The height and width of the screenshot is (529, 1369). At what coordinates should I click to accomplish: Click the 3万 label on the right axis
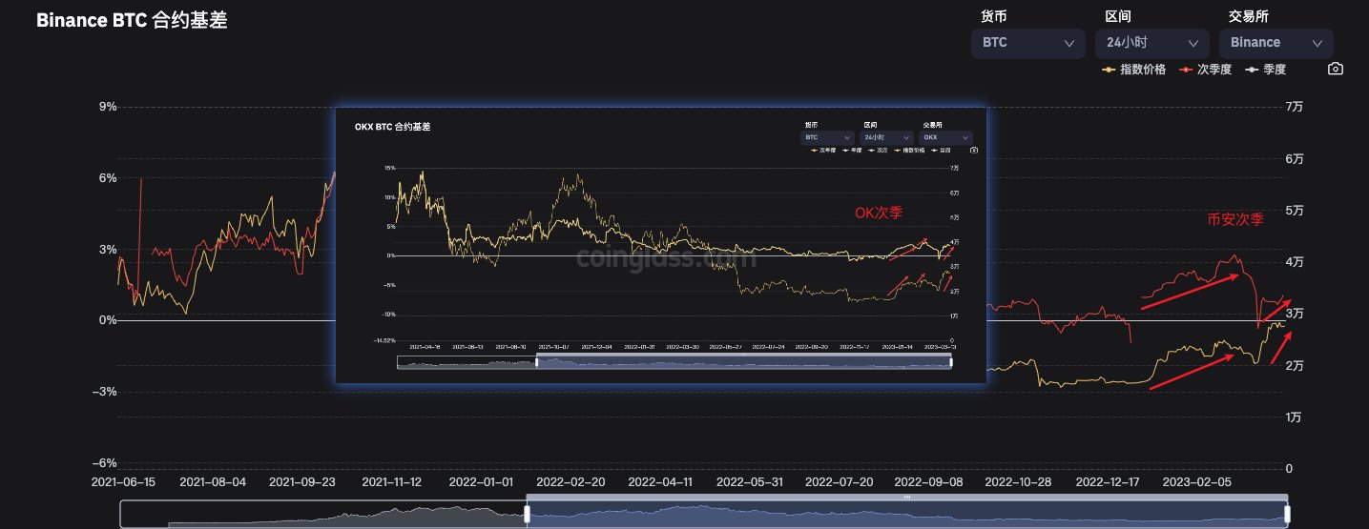pyautogui.click(x=1295, y=314)
